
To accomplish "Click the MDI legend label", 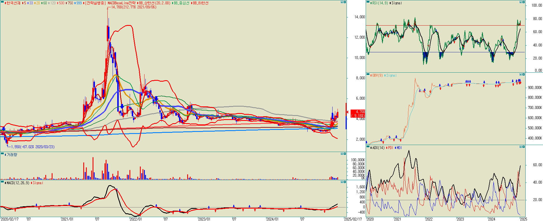I will point(399,148).
